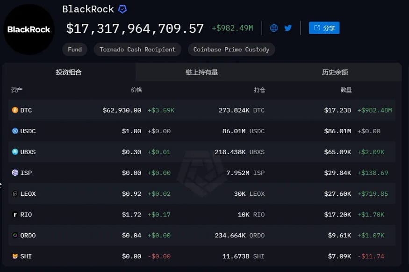Click the SHI coin icon
Viewport: 409px width, 272px height.
(15, 256)
